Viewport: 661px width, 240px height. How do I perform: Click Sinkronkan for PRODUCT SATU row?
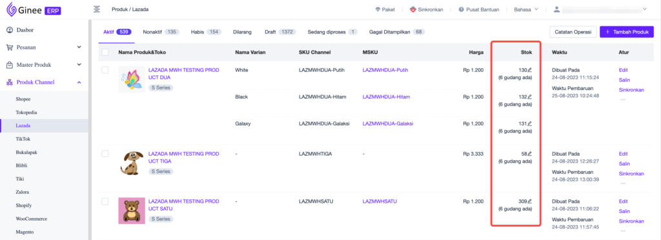(631, 221)
